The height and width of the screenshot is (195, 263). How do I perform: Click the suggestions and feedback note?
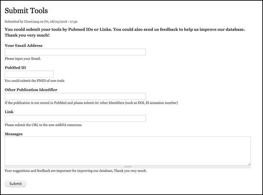[x=76, y=171]
